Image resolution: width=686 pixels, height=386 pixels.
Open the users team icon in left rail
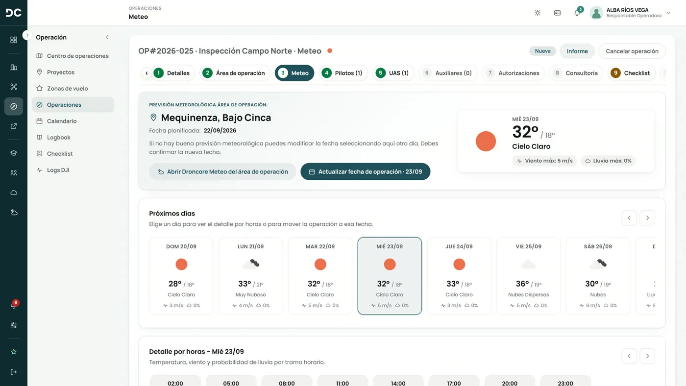[14, 173]
